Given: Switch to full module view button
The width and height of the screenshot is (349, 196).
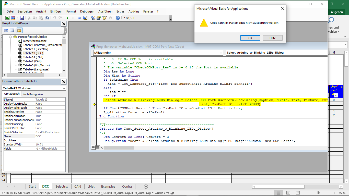Looking at the screenshot, I should [97, 148].
